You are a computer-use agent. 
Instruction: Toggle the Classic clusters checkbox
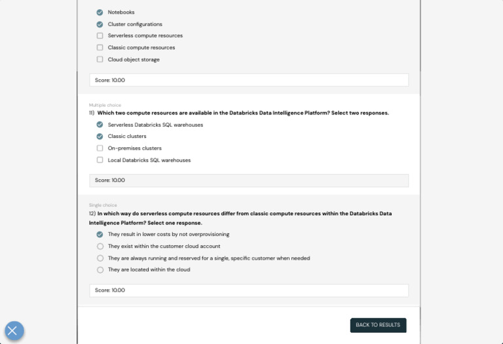click(x=100, y=137)
